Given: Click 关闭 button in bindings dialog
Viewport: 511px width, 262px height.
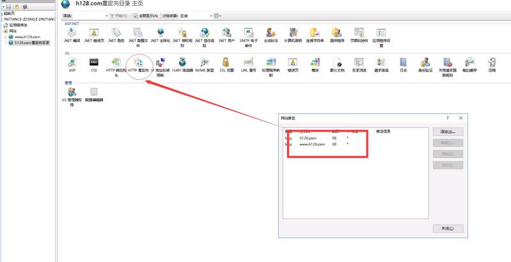Looking at the screenshot, I should coord(448,228).
